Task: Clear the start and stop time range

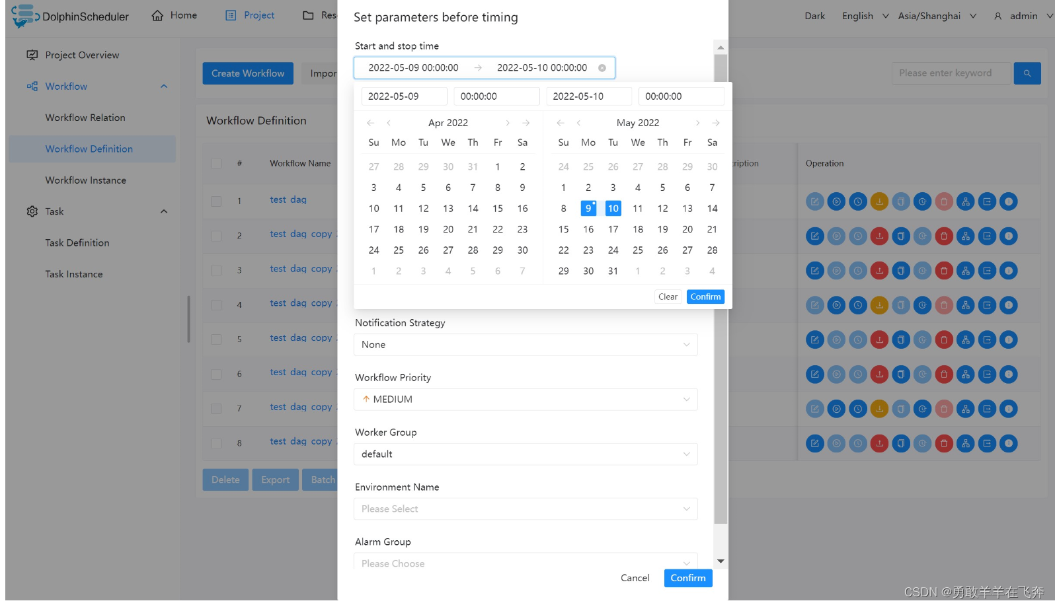Action: click(x=602, y=68)
